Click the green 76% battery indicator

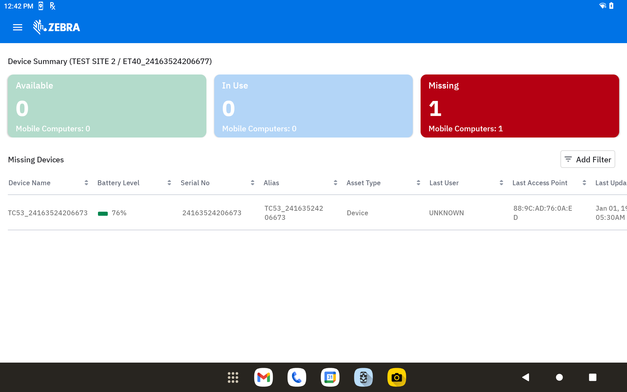coord(103,214)
